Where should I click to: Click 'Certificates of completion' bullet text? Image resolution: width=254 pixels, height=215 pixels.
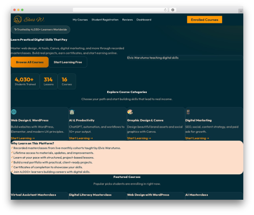click(48, 167)
